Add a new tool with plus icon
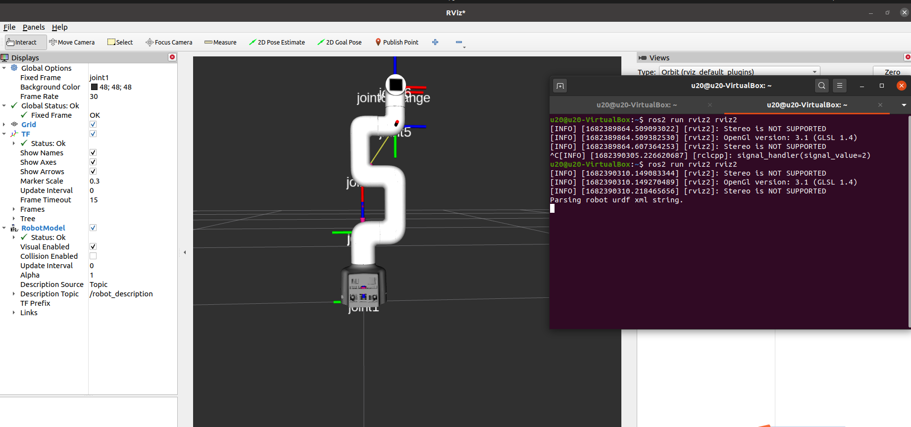The image size is (911, 427). point(435,43)
